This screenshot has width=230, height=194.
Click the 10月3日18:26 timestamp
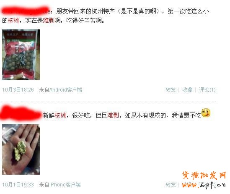click(x=18, y=90)
